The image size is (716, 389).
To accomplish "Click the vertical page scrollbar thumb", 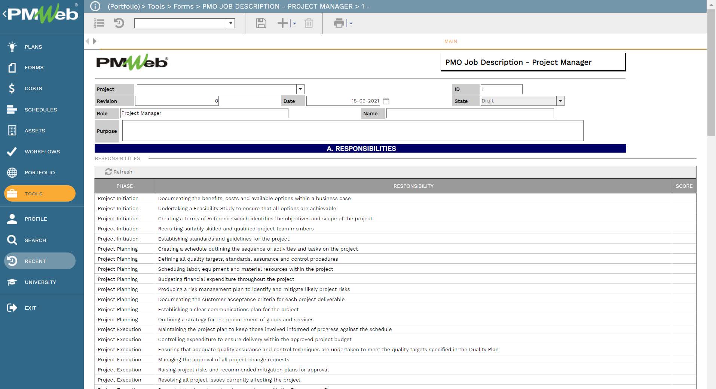I will pos(711,73).
